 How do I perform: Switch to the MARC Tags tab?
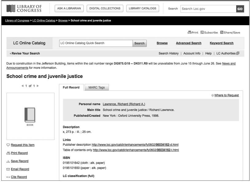[x=97, y=87]
